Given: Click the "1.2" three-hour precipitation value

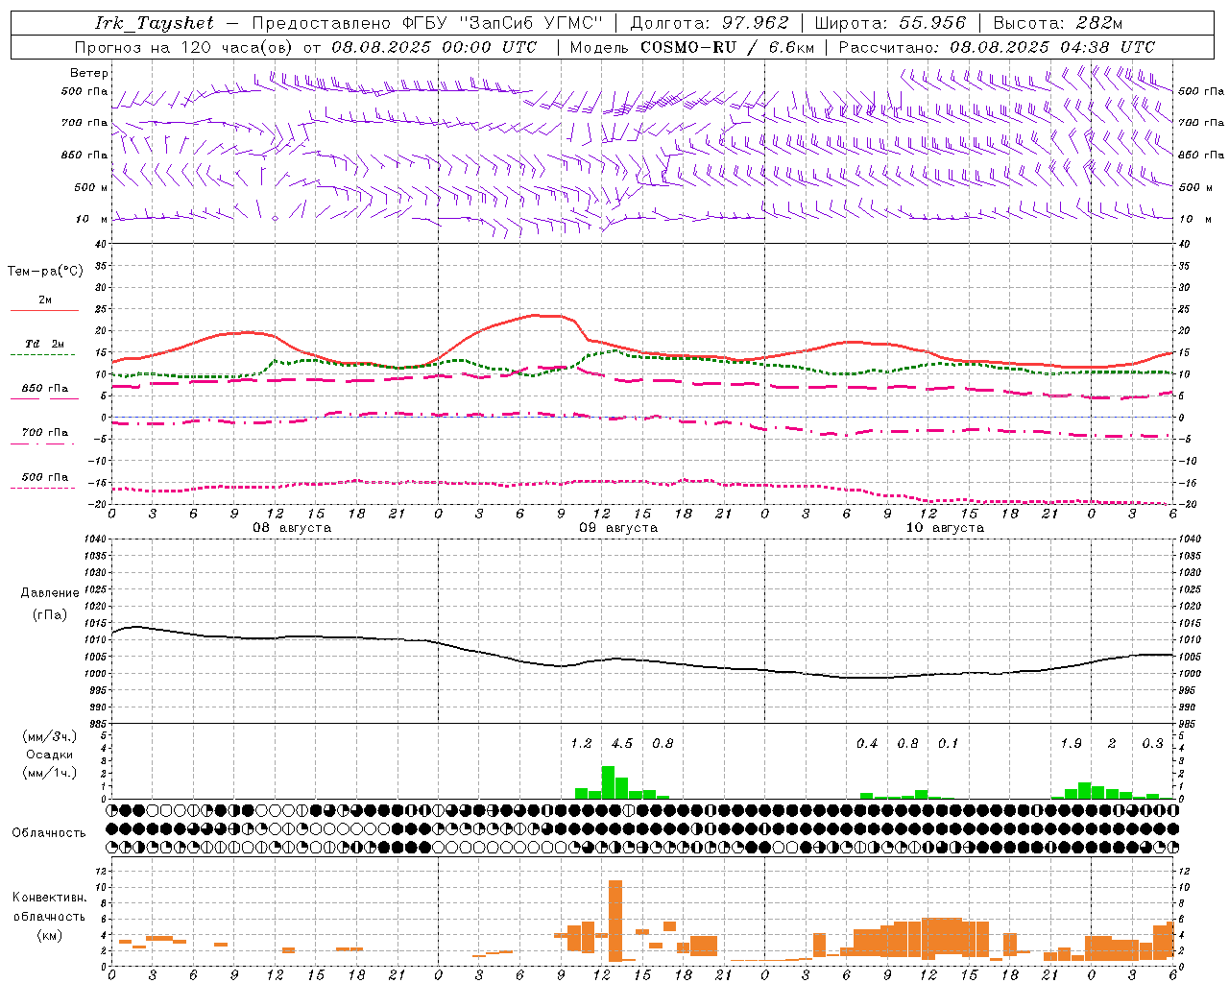Looking at the screenshot, I should pyautogui.click(x=581, y=744).
